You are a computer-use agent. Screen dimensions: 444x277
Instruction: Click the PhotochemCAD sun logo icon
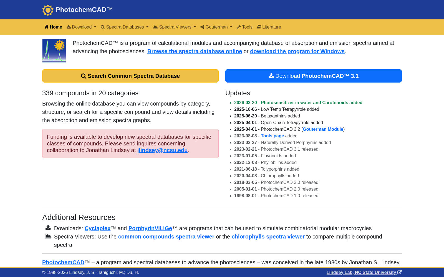click(x=48, y=10)
